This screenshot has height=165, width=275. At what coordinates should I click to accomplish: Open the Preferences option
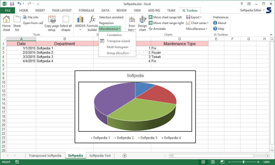[221, 17]
